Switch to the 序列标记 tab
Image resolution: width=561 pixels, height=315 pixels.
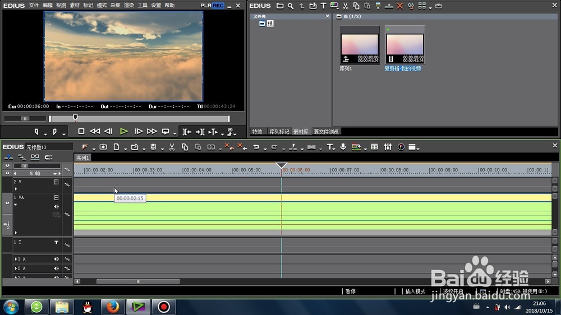point(279,132)
